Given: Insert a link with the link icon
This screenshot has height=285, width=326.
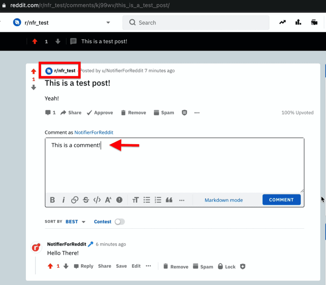Looking at the screenshot, I should tap(74, 200).
